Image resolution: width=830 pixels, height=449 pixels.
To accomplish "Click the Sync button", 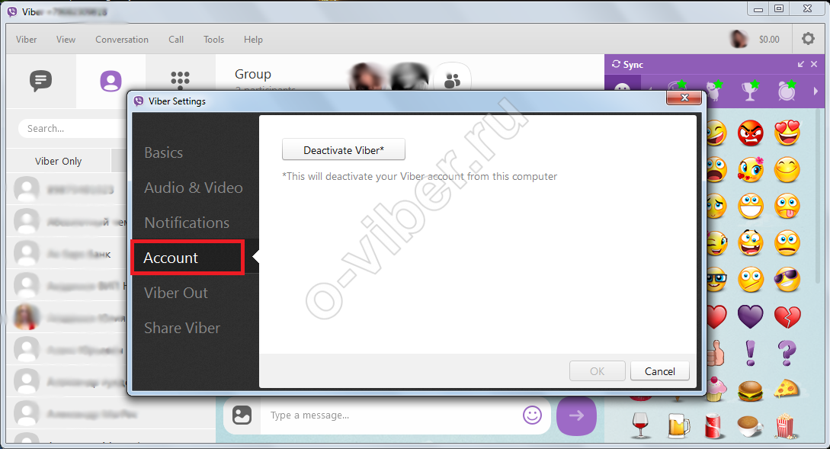I will coord(628,64).
